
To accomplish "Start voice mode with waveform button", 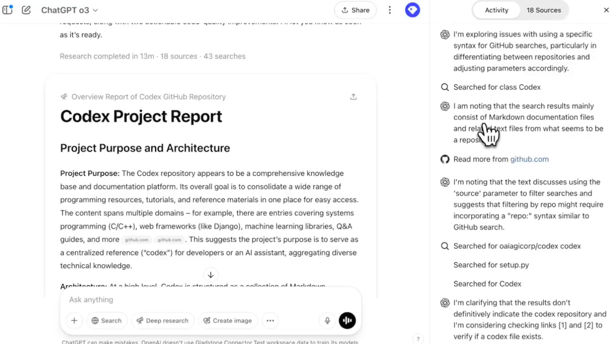I will point(347,321).
